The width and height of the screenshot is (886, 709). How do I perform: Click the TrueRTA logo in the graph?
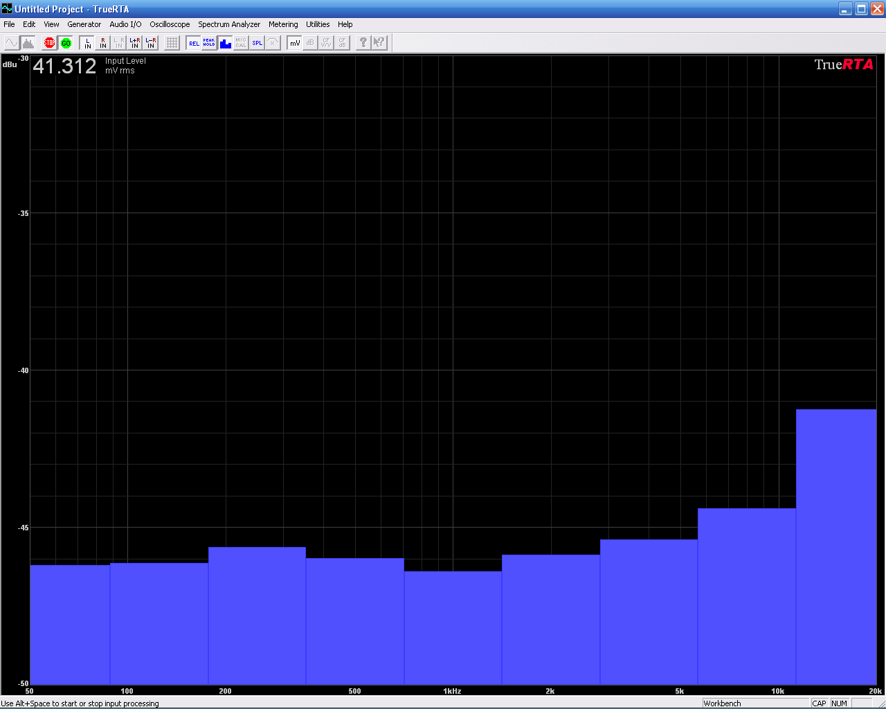(x=844, y=64)
